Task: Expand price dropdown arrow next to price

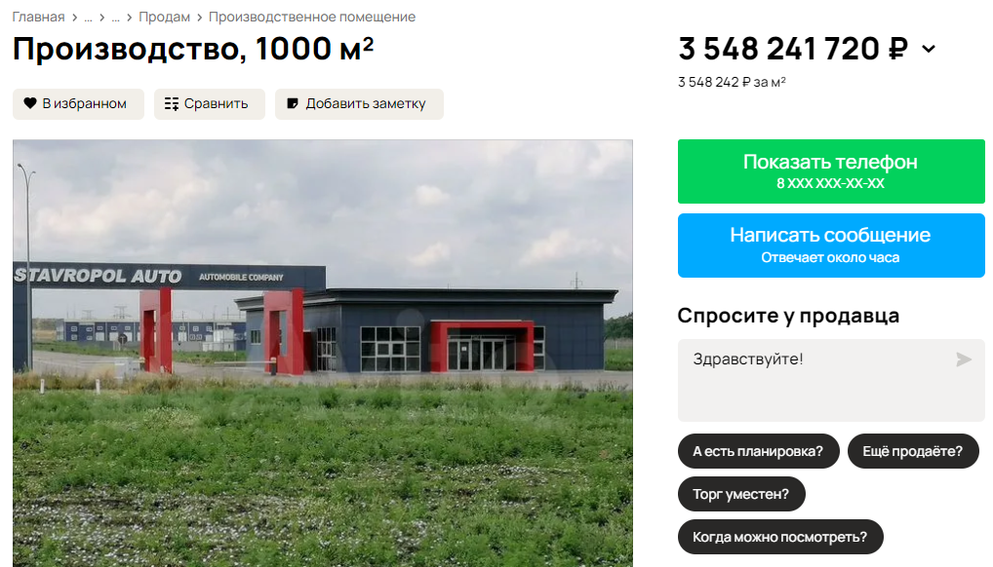Action: point(929,49)
